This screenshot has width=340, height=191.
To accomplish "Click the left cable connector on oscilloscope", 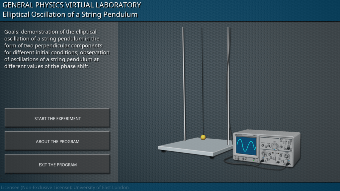I will click(262, 160).
